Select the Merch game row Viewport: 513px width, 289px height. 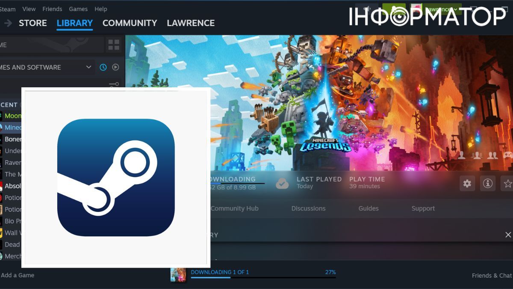pos(11,256)
